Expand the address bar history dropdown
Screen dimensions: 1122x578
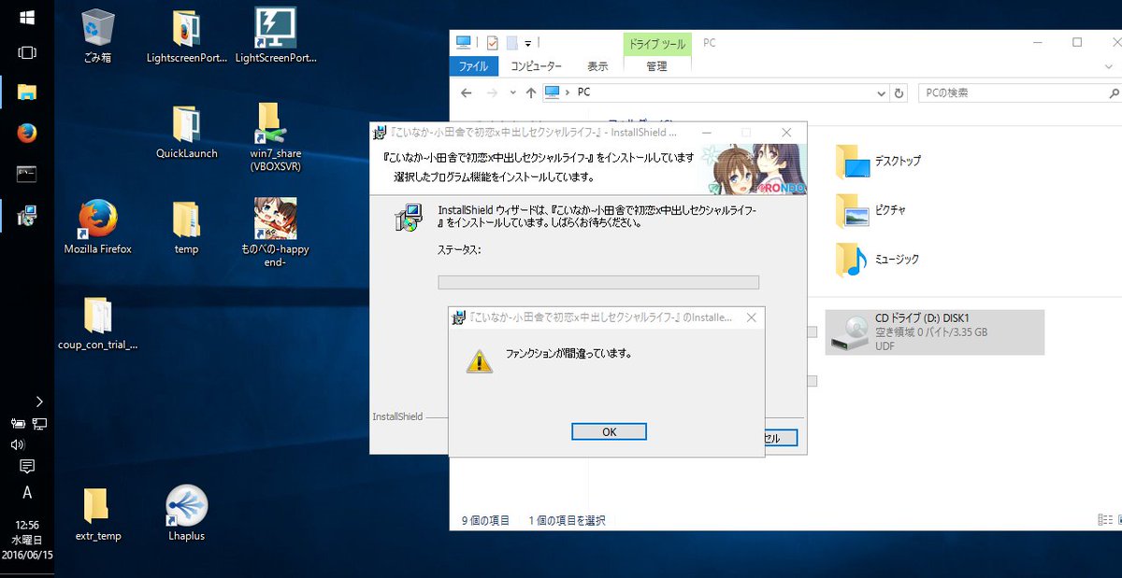point(881,93)
